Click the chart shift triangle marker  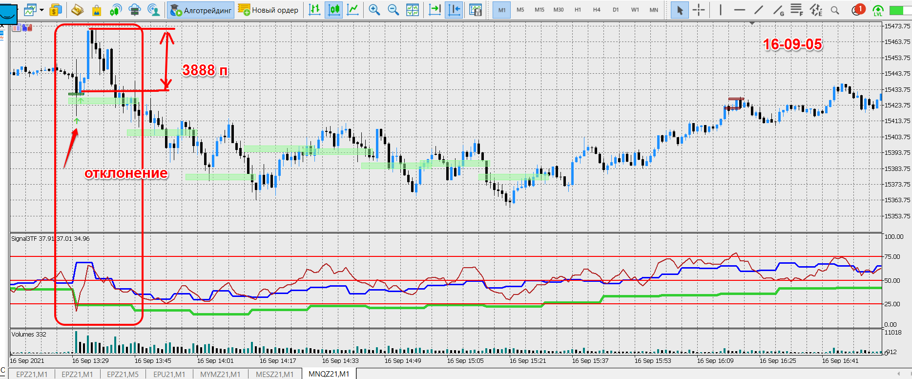(x=752, y=23)
